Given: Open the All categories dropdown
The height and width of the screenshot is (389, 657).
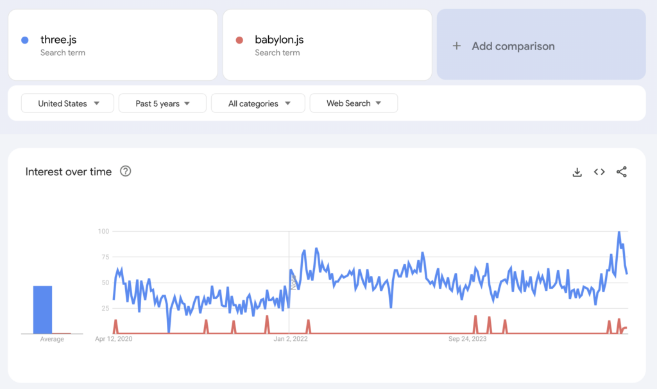Looking at the screenshot, I should (259, 103).
